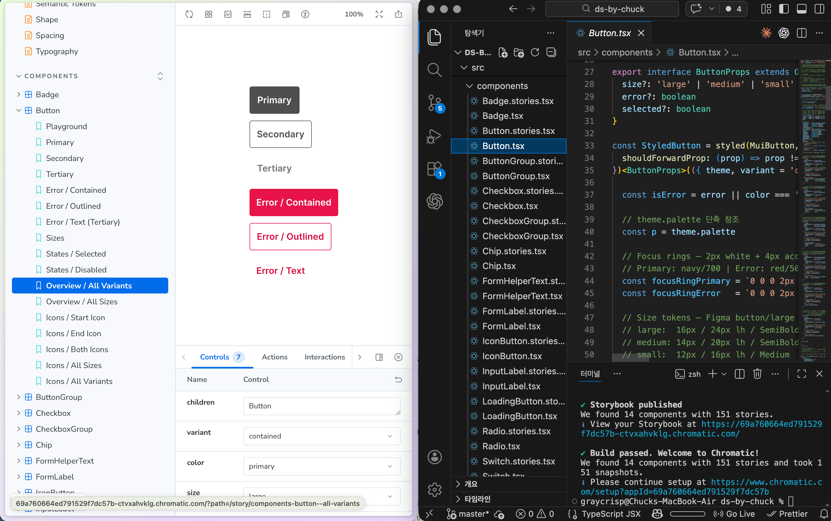The width and height of the screenshot is (831, 521).
Task: Toggle addon panel orientation icon
Action: coord(379,357)
